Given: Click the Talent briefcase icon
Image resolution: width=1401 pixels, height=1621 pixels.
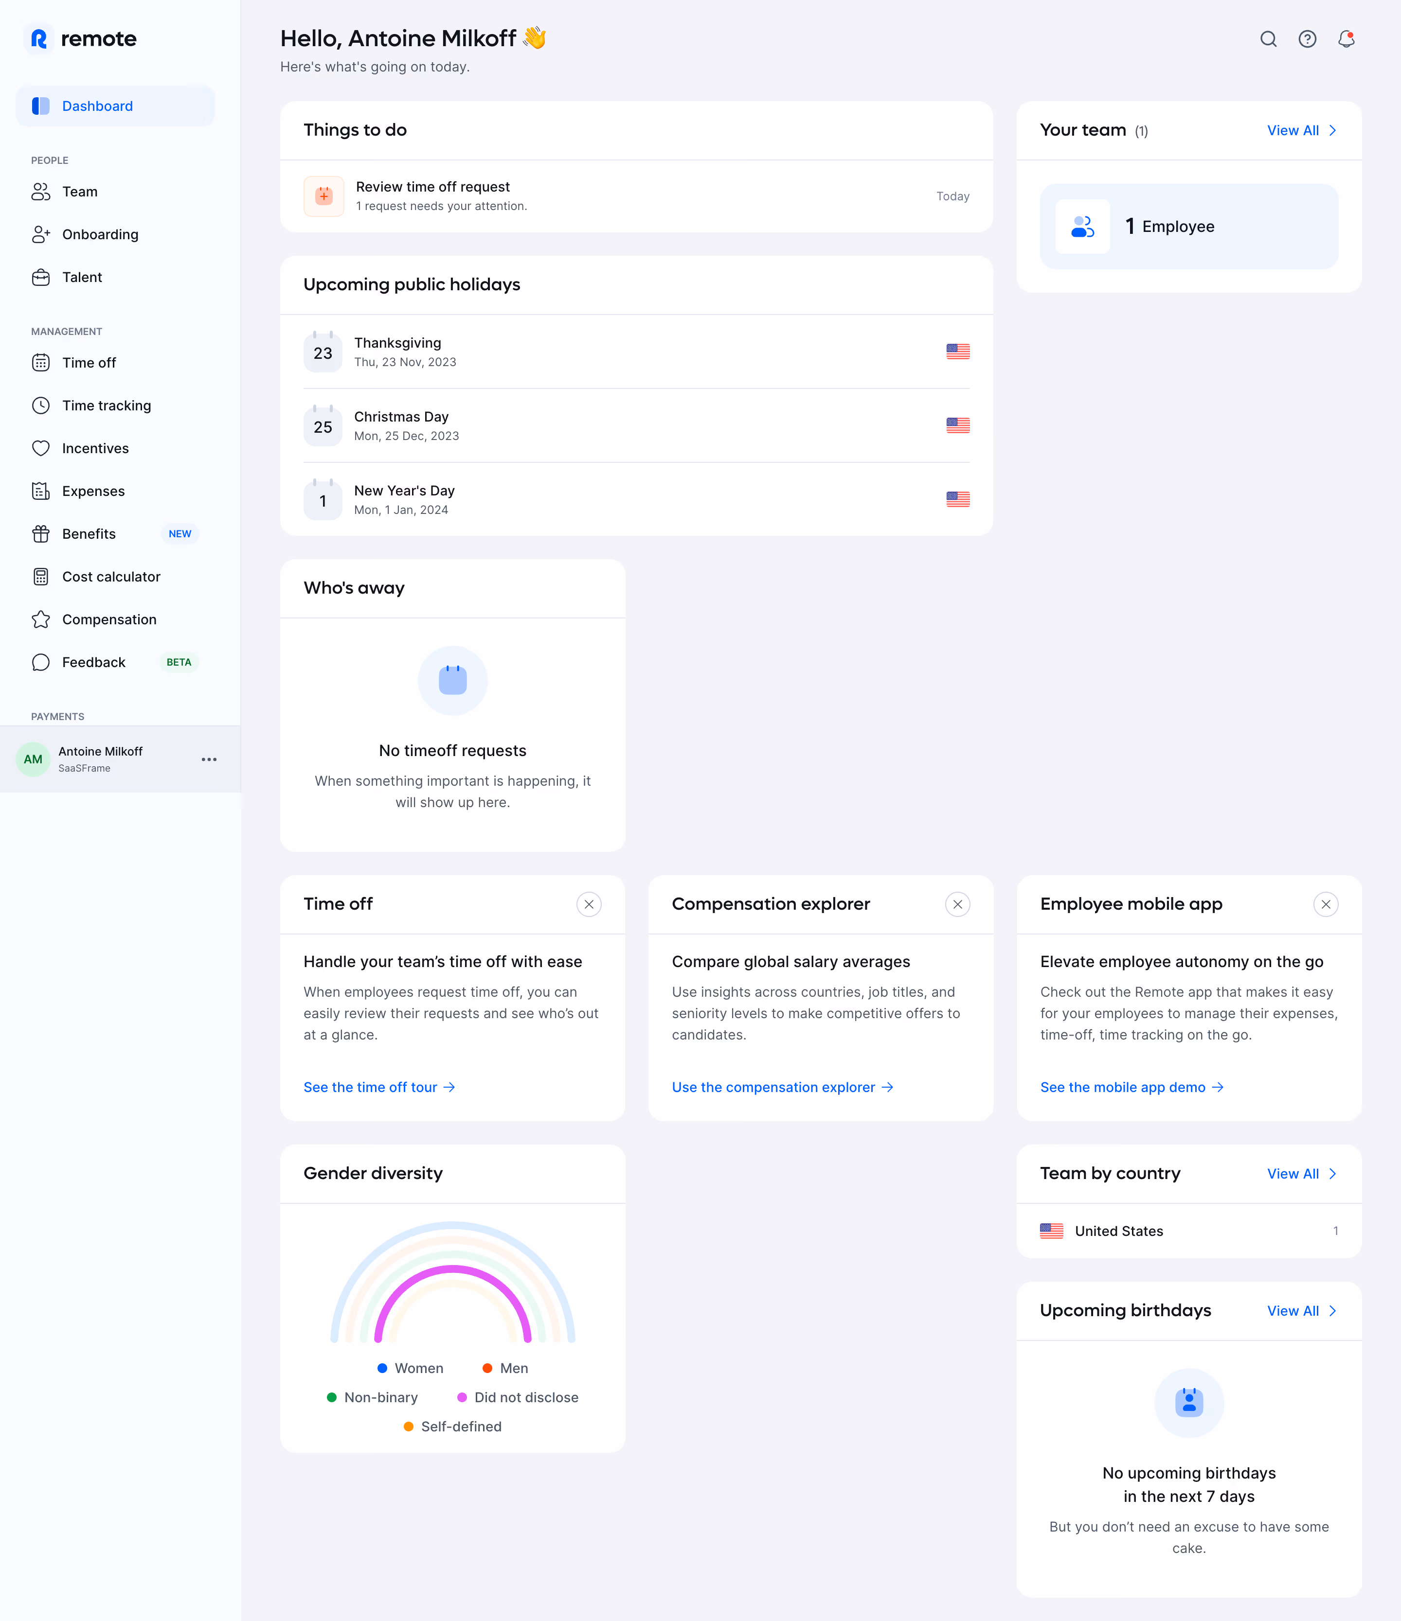Looking at the screenshot, I should [x=41, y=277].
